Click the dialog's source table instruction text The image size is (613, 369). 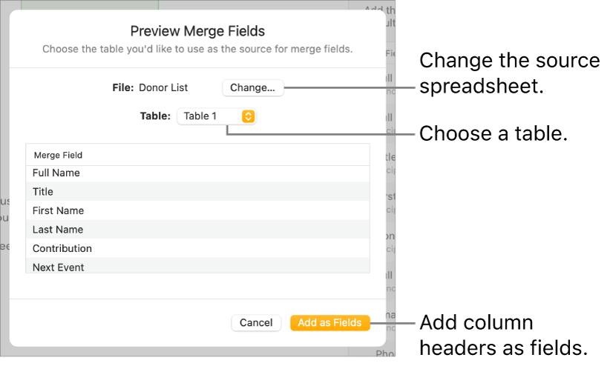tap(197, 50)
